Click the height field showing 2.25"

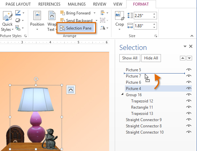point(143,16)
